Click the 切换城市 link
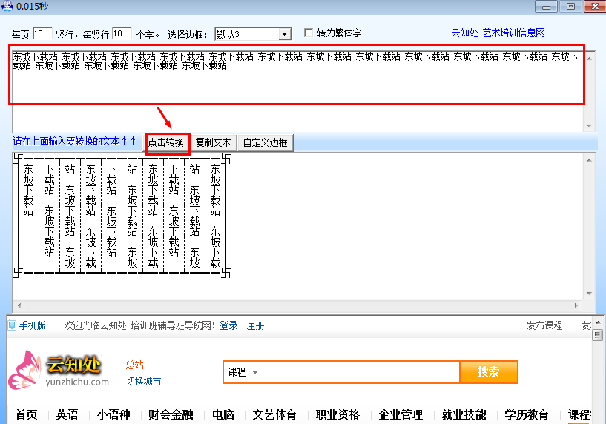Image resolution: width=606 pixels, height=424 pixels. (143, 381)
